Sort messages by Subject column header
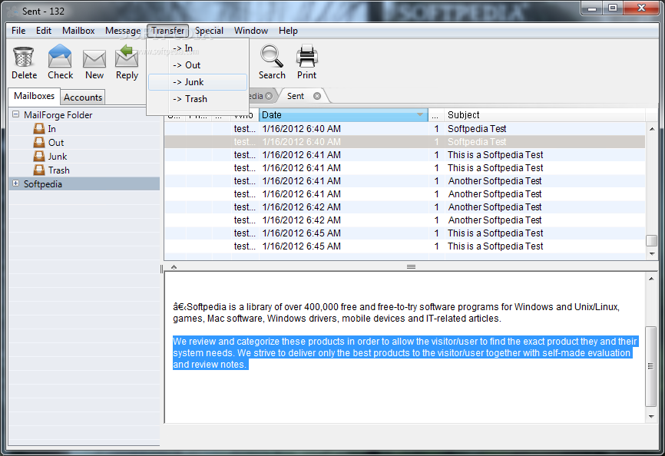 click(544, 115)
